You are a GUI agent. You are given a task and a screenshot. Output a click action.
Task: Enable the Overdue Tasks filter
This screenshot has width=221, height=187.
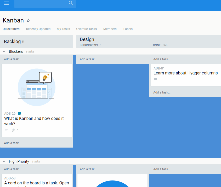pyautogui.click(x=86, y=29)
